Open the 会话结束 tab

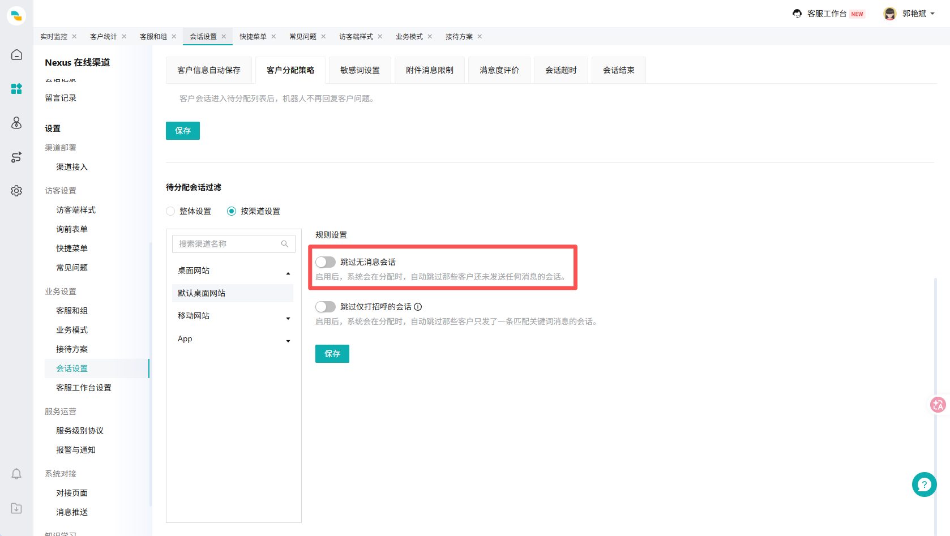pos(619,70)
